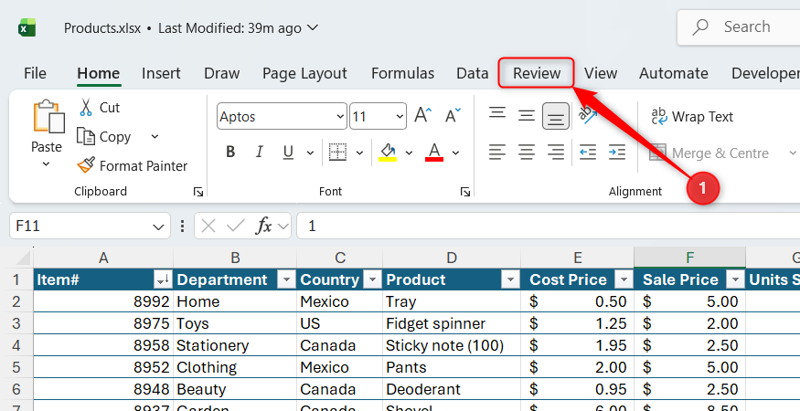Click the search magnifier icon
The image size is (800, 411).
(702, 26)
